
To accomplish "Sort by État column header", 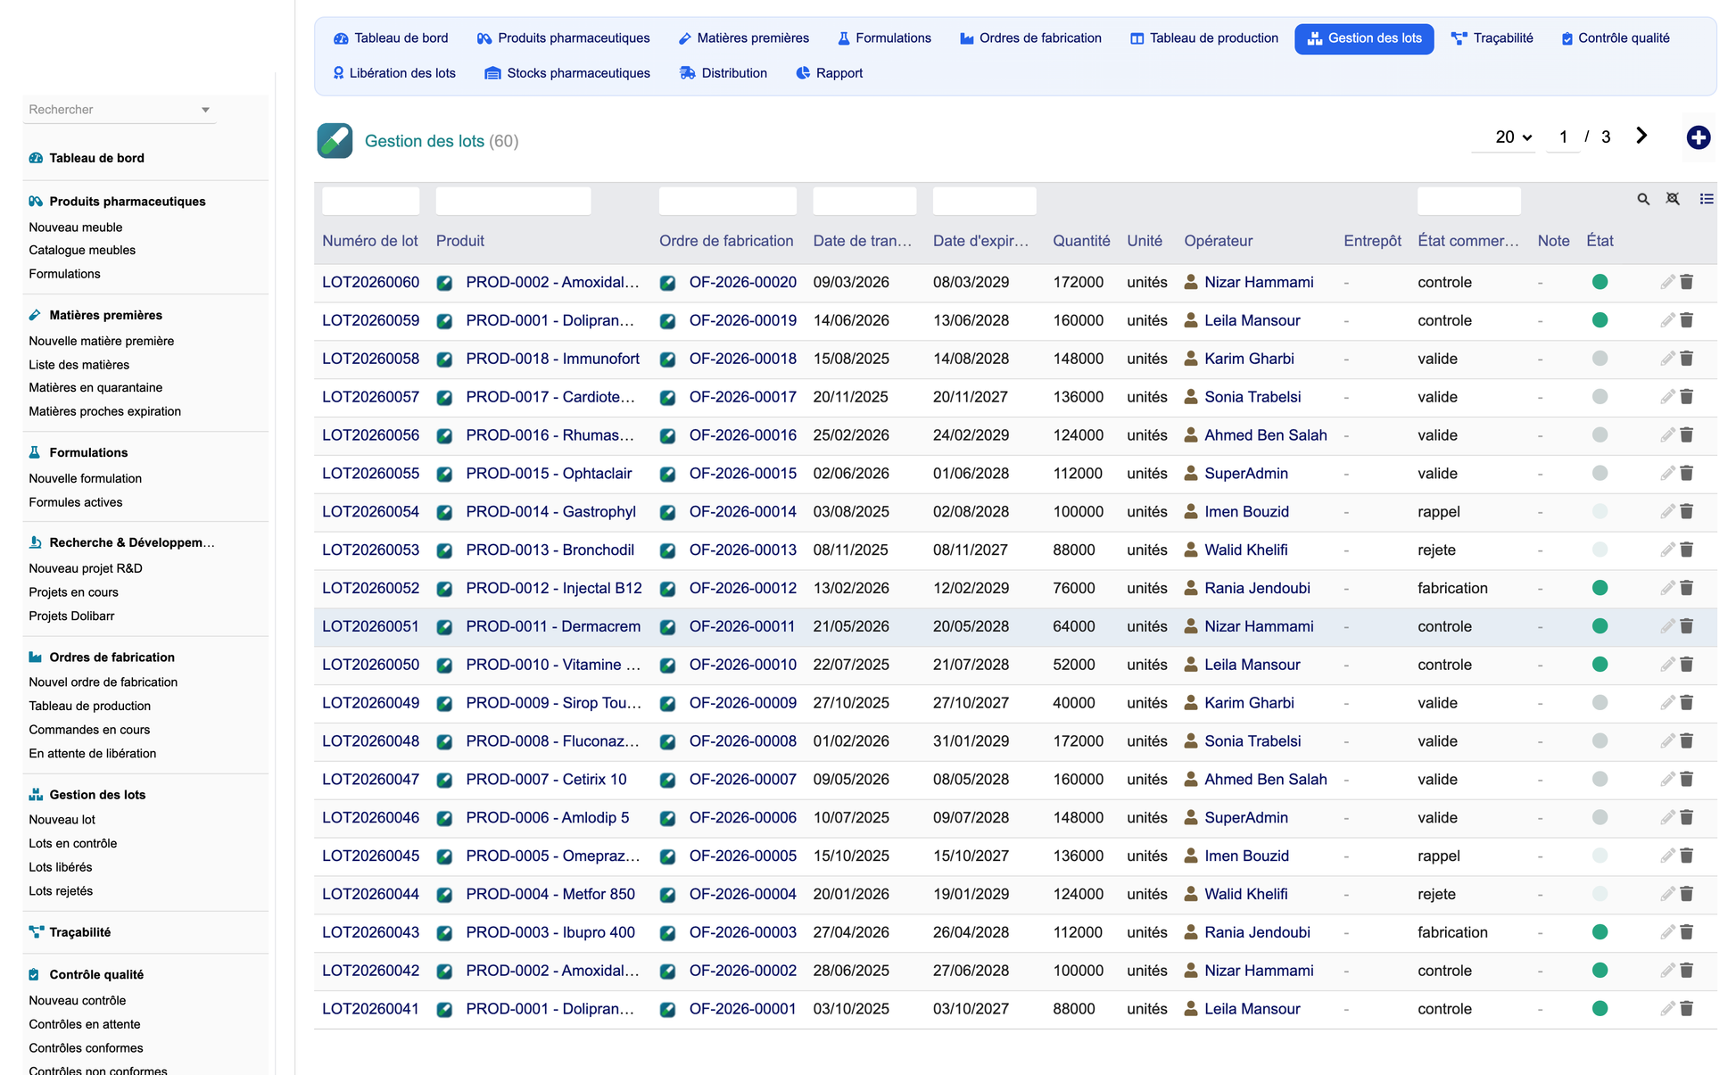I will click(1600, 241).
